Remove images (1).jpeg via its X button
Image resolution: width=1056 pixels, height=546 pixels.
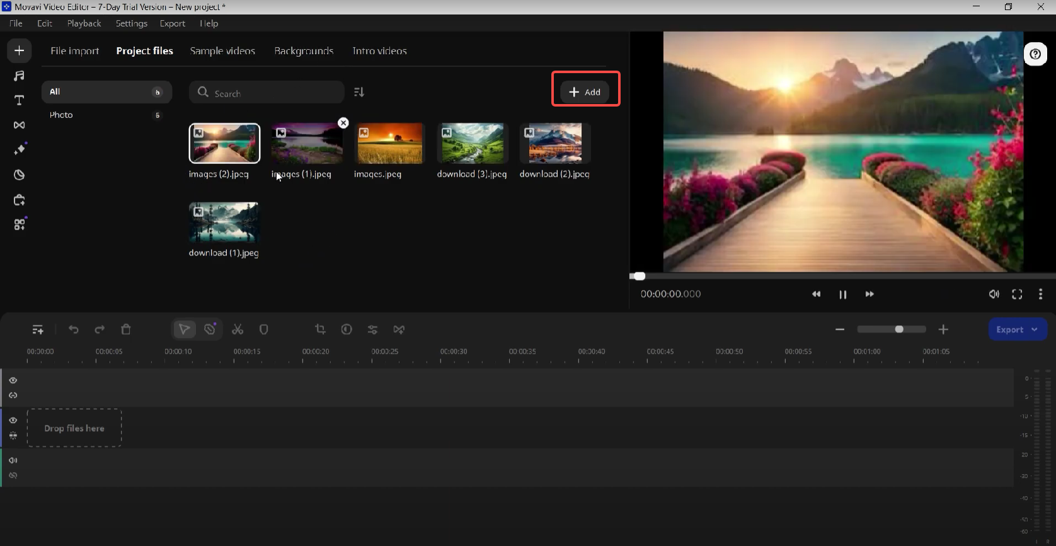[x=343, y=123]
